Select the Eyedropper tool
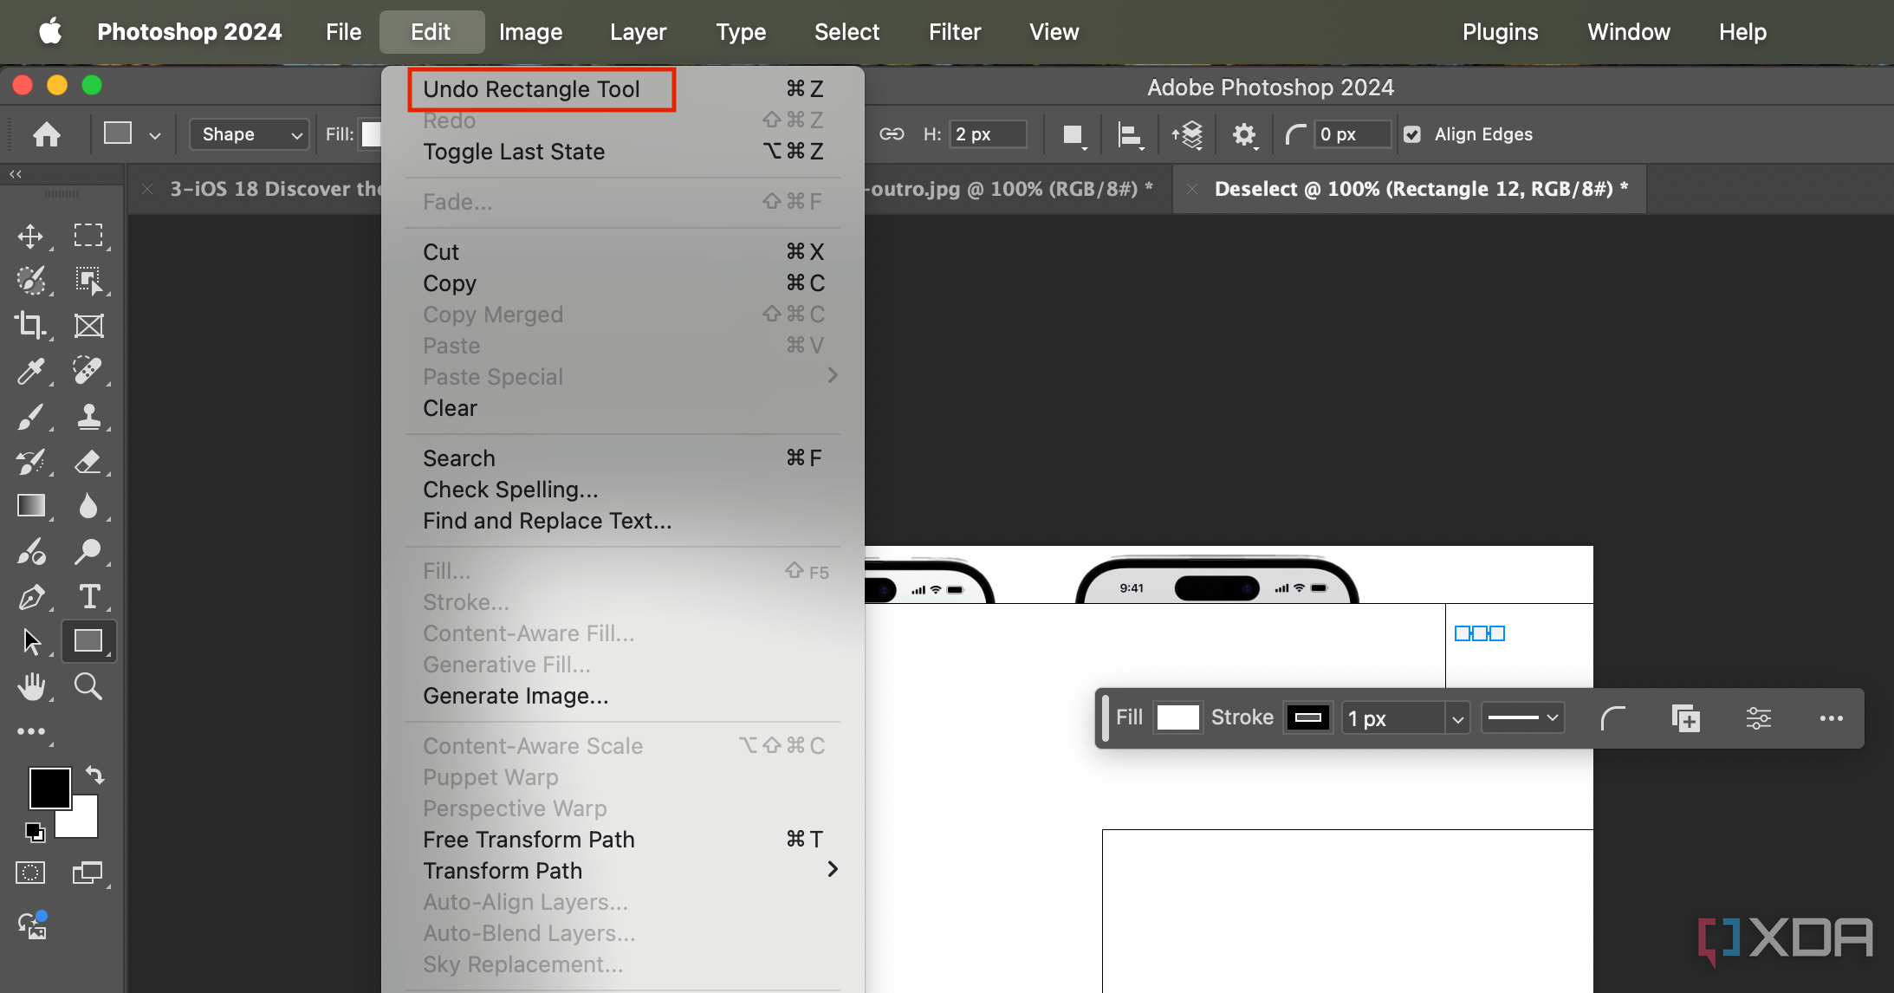 tap(30, 371)
